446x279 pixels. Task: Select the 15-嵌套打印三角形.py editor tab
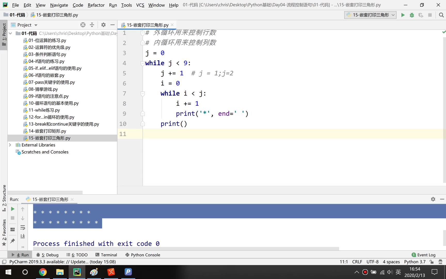coord(147,25)
